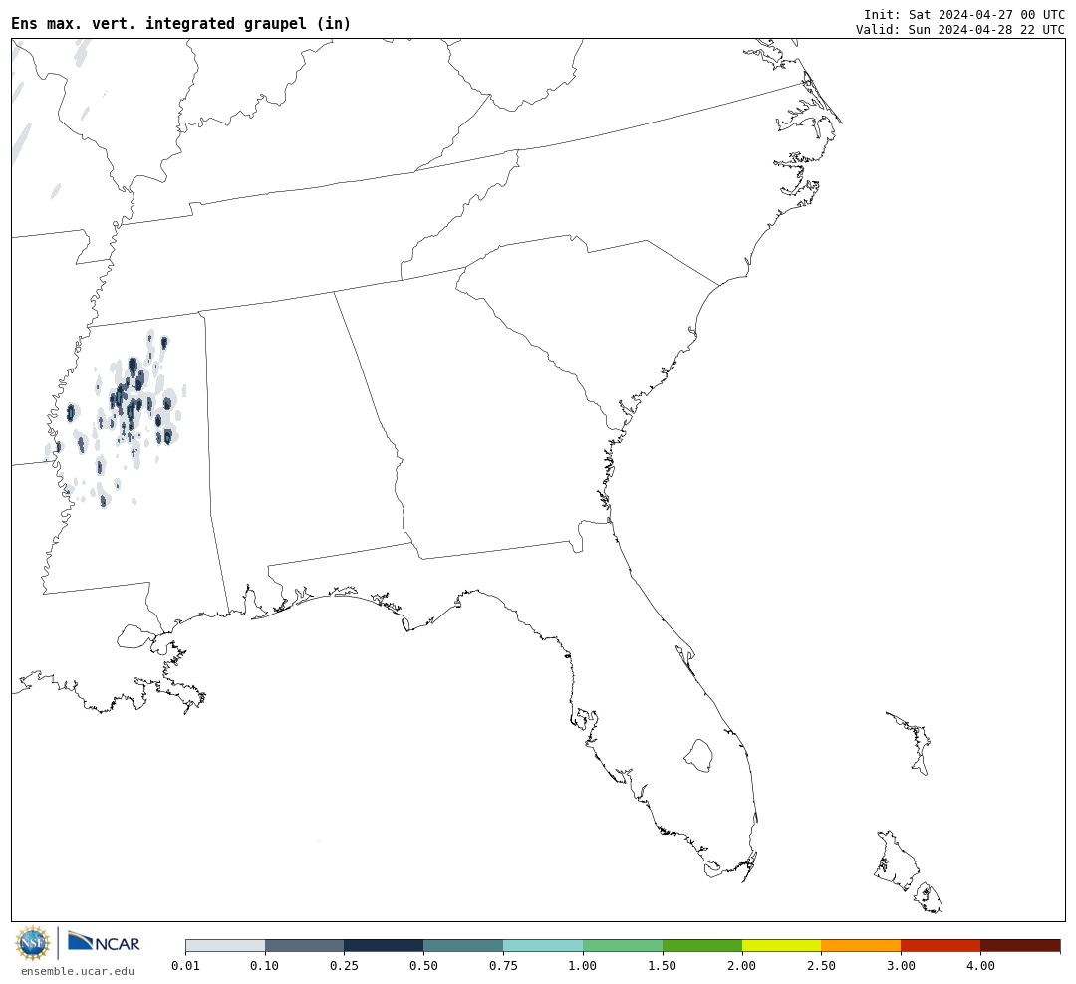Click the 0.50 colorbar label
Viewport: 1076px width, 984px height.
click(x=423, y=965)
